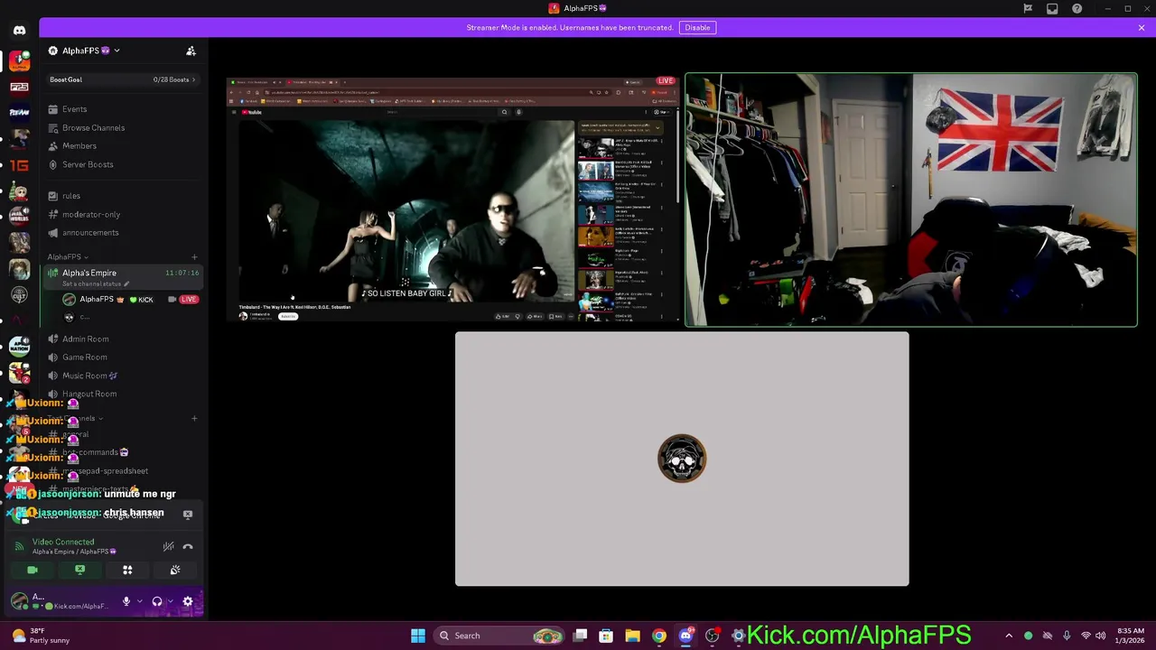Click invite people icon beside AlphaFPS header

point(191,51)
